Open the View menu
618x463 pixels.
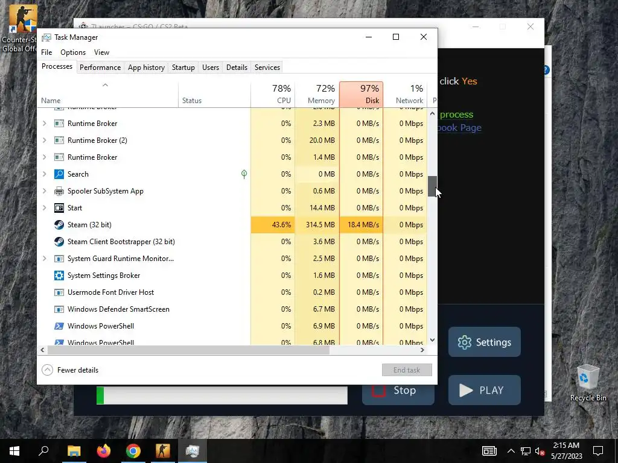101,52
